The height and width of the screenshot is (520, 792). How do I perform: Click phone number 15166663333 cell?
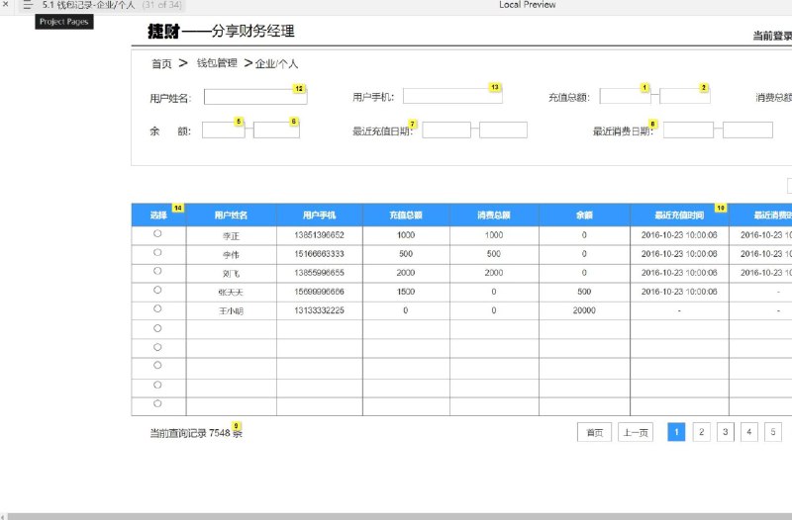click(x=319, y=254)
